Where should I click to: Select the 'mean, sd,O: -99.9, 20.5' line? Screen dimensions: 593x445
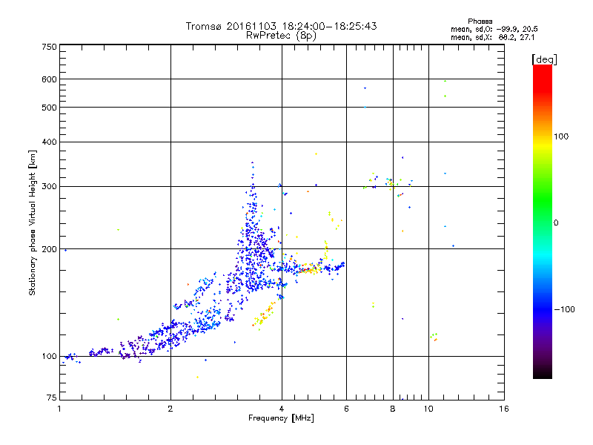coord(494,29)
